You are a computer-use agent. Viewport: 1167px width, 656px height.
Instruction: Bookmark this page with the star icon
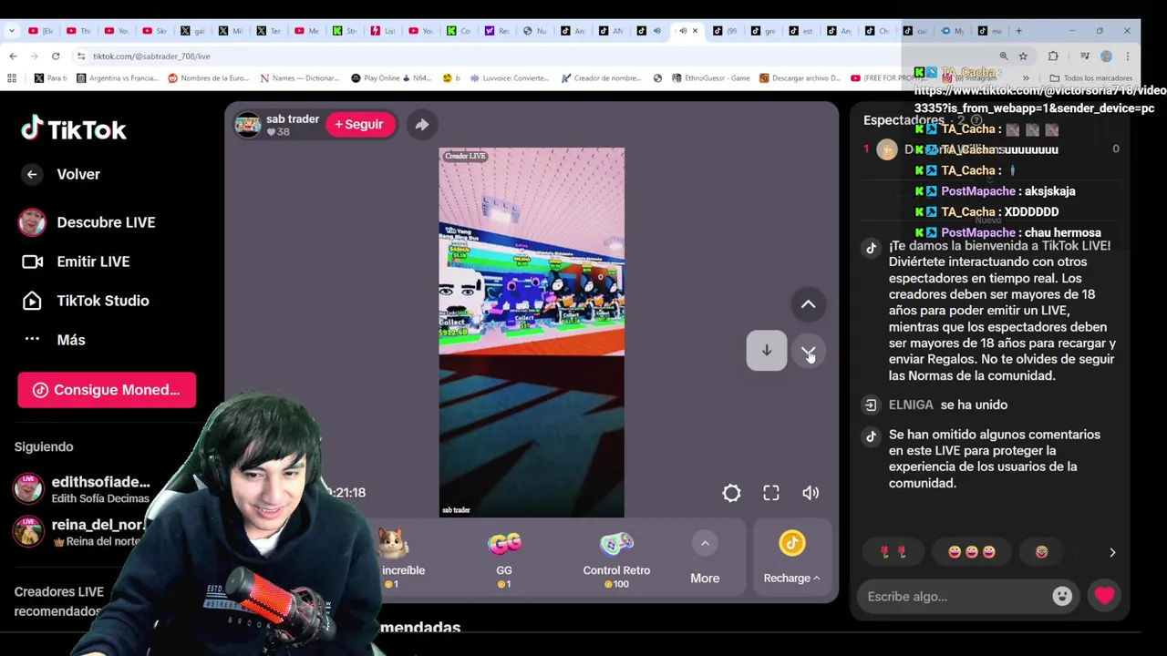pyautogui.click(x=1023, y=56)
